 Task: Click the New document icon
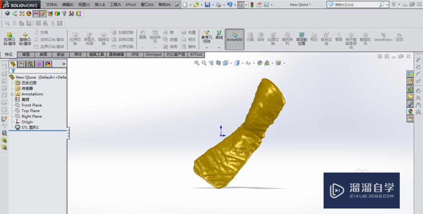[x=185, y=5]
